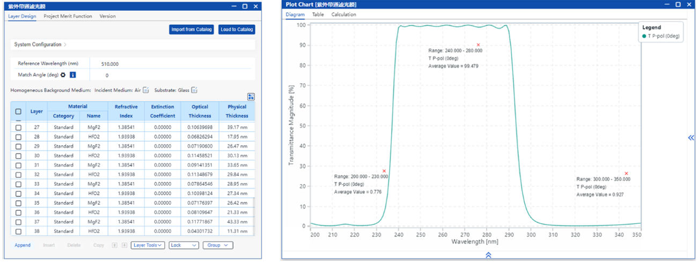Click the Import from Catalog button

[x=192, y=29]
